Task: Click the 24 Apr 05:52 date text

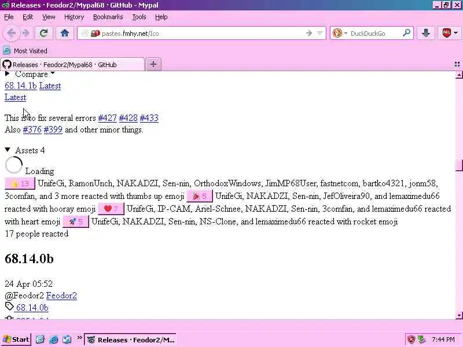Action: (28, 284)
